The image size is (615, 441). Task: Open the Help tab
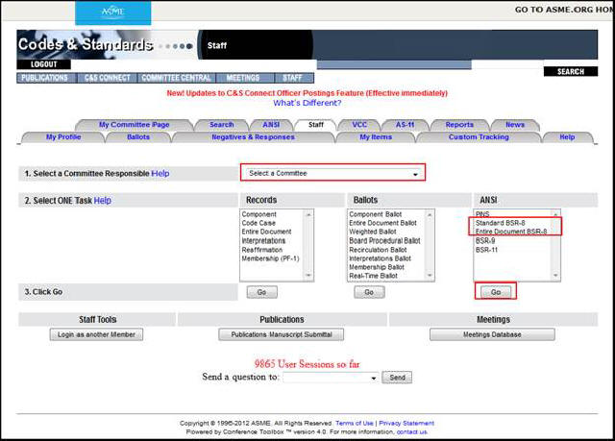coord(567,137)
